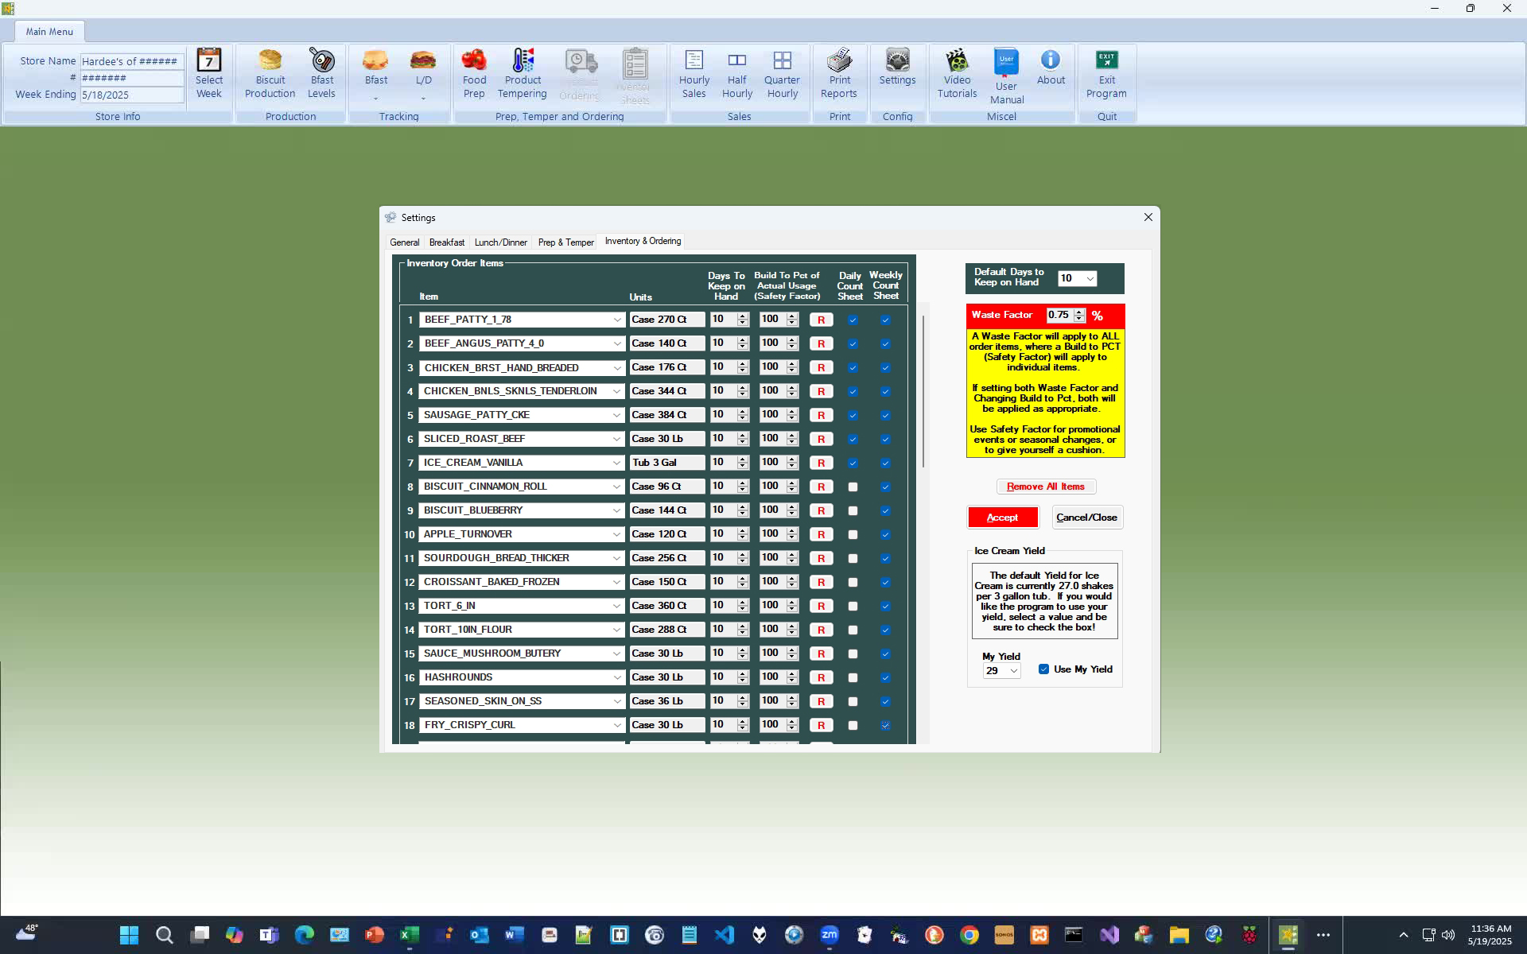Click the red Accept button
This screenshot has width=1527, height=954.
[1002, 518]
